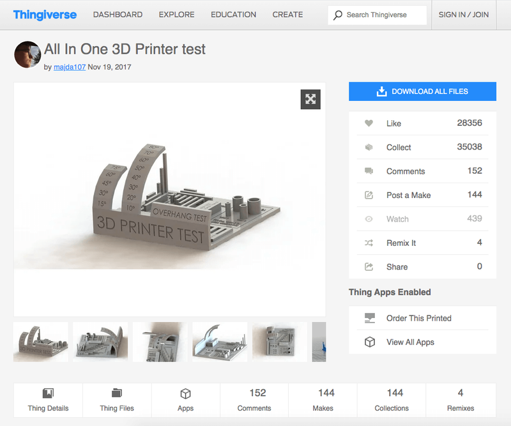The width and height of the screenshot is (511, 426).
Task: Open the Explore menu
Action: coord(176,15)
